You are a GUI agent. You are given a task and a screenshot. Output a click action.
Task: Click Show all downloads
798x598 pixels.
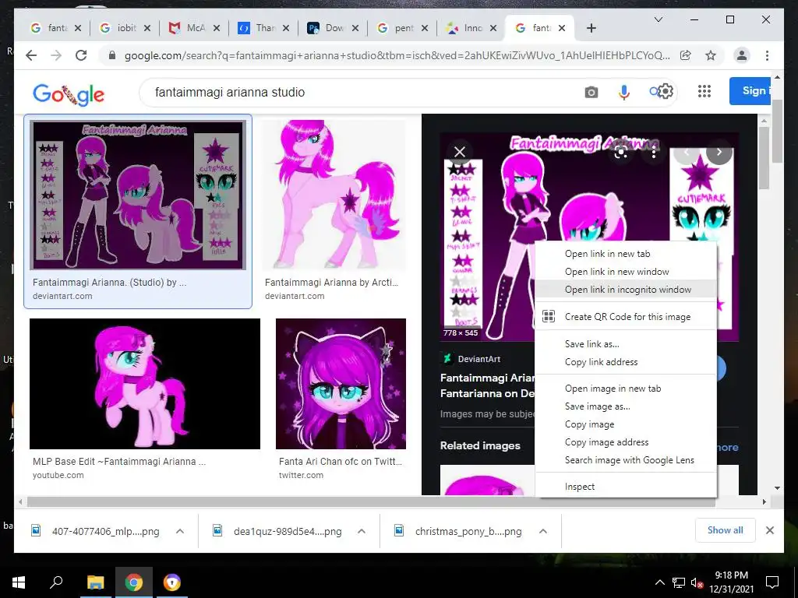tap(725, 530)
